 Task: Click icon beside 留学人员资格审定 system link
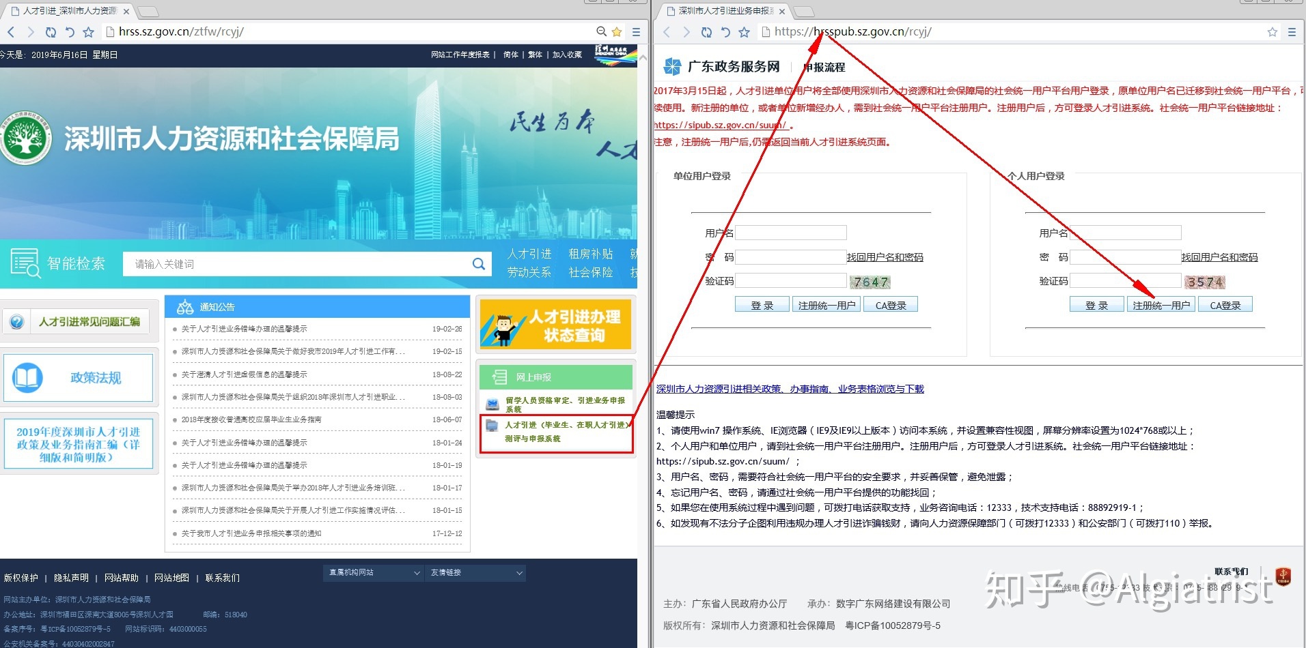click(492, 404)
